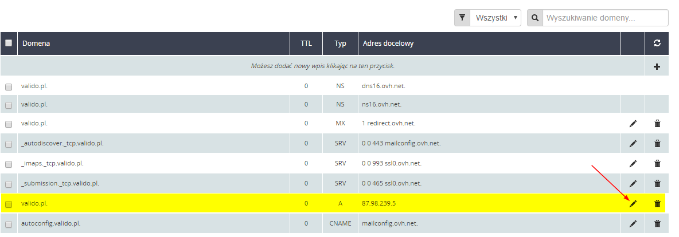Click the magnifier search icon

(535, 18)
